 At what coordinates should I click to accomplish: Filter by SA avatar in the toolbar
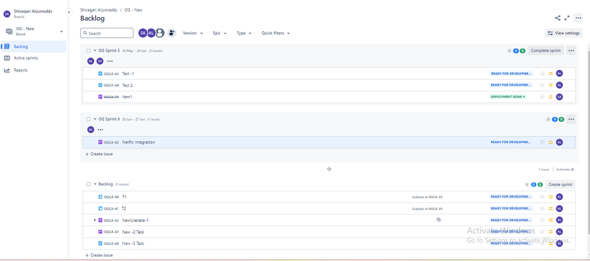[x=142, y=33]
